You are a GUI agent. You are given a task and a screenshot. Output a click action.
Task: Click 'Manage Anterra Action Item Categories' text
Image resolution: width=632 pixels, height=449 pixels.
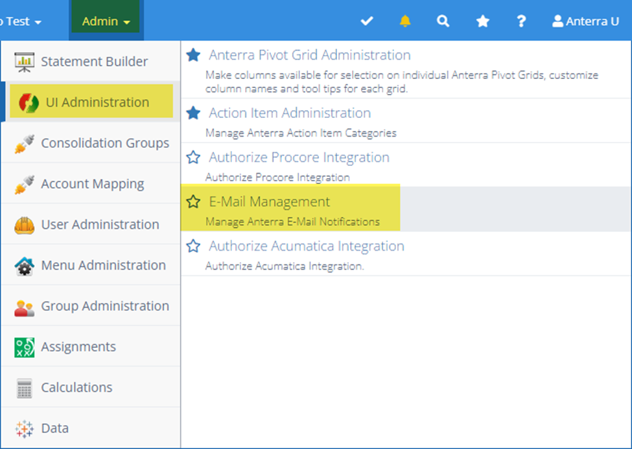click(301, 133)
